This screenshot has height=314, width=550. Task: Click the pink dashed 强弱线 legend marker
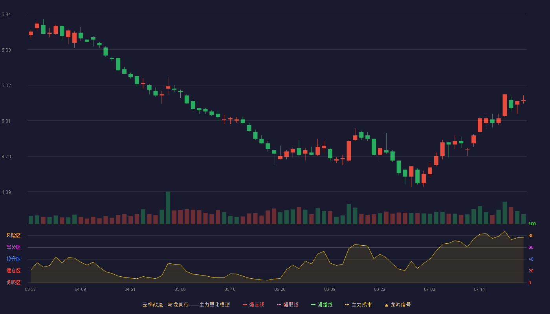click(279, 305)
